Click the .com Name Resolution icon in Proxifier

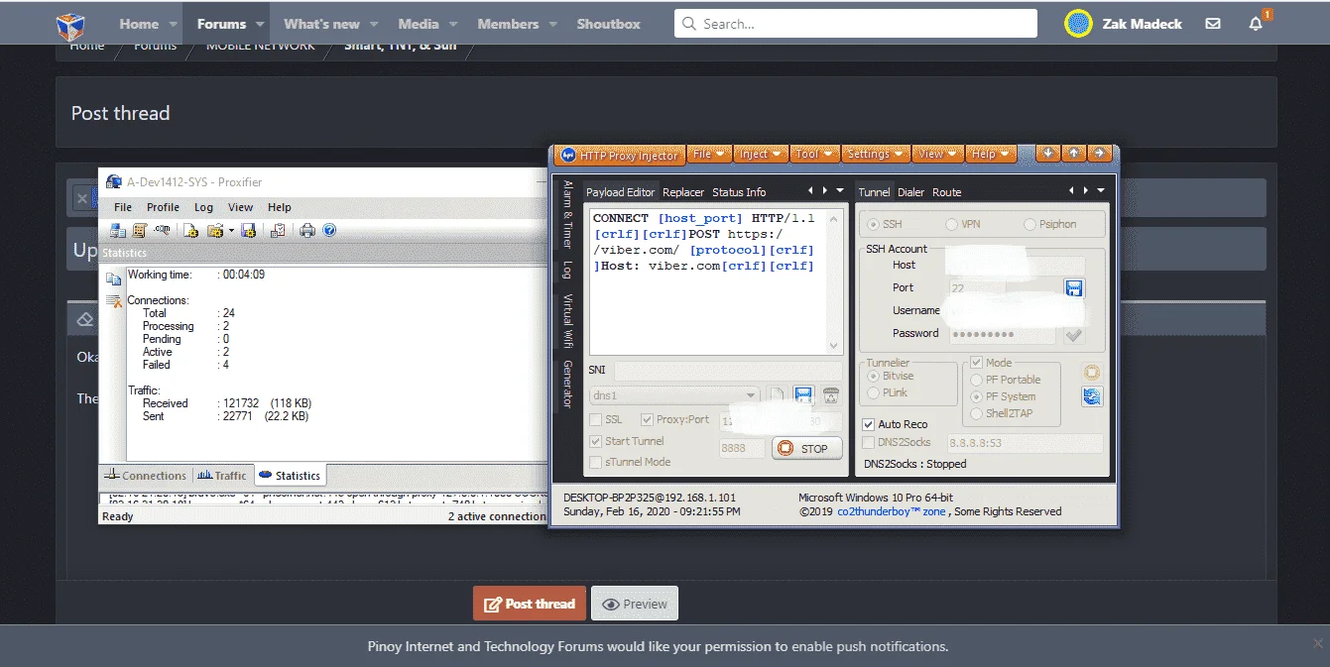(162, 230)
